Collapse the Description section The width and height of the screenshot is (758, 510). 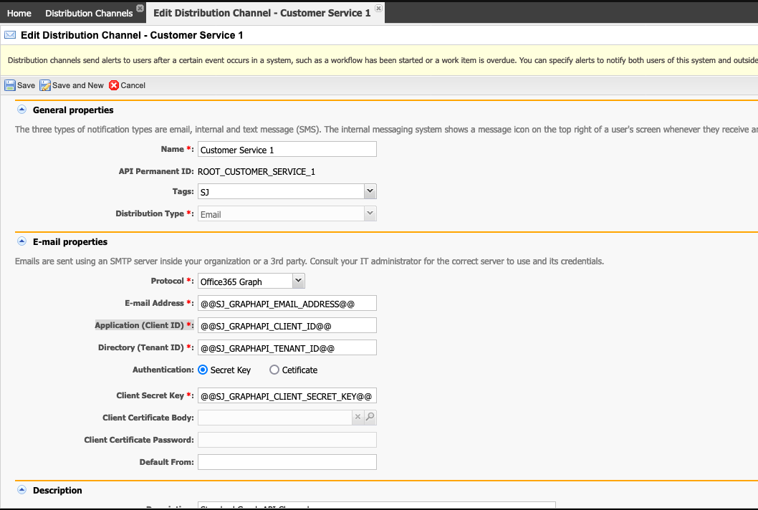pos(21,490)
